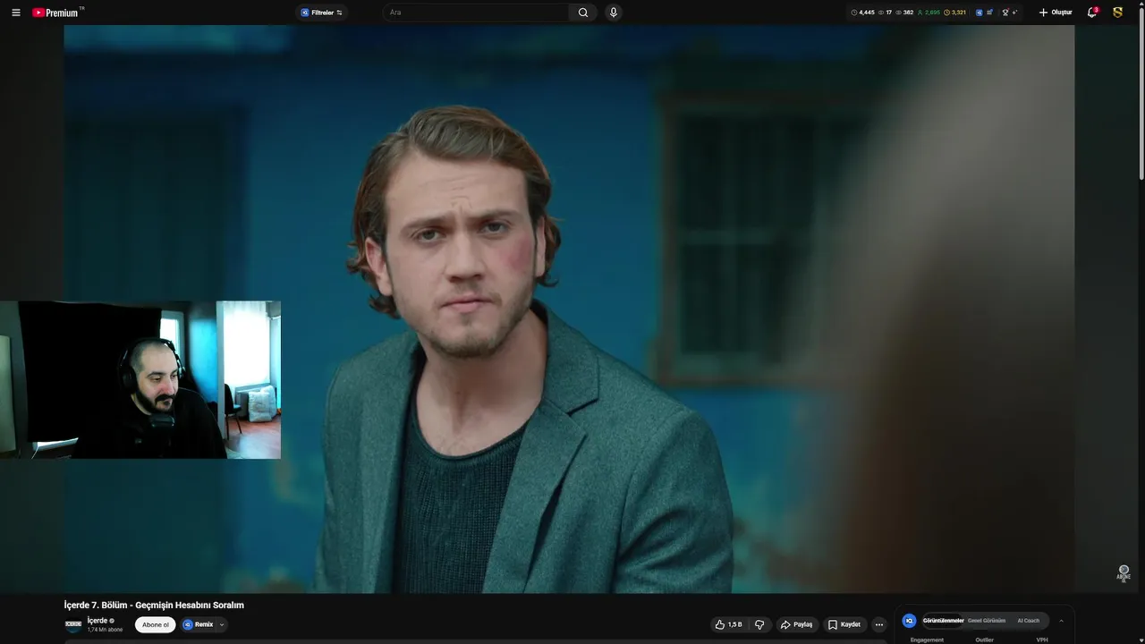Click the Outlier column label
The image size is (1145, 644).
pyautogui.click(x=984, y=640)
